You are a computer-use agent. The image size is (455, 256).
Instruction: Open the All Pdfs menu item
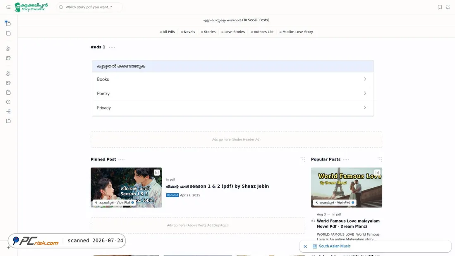[x=167, y=32]
